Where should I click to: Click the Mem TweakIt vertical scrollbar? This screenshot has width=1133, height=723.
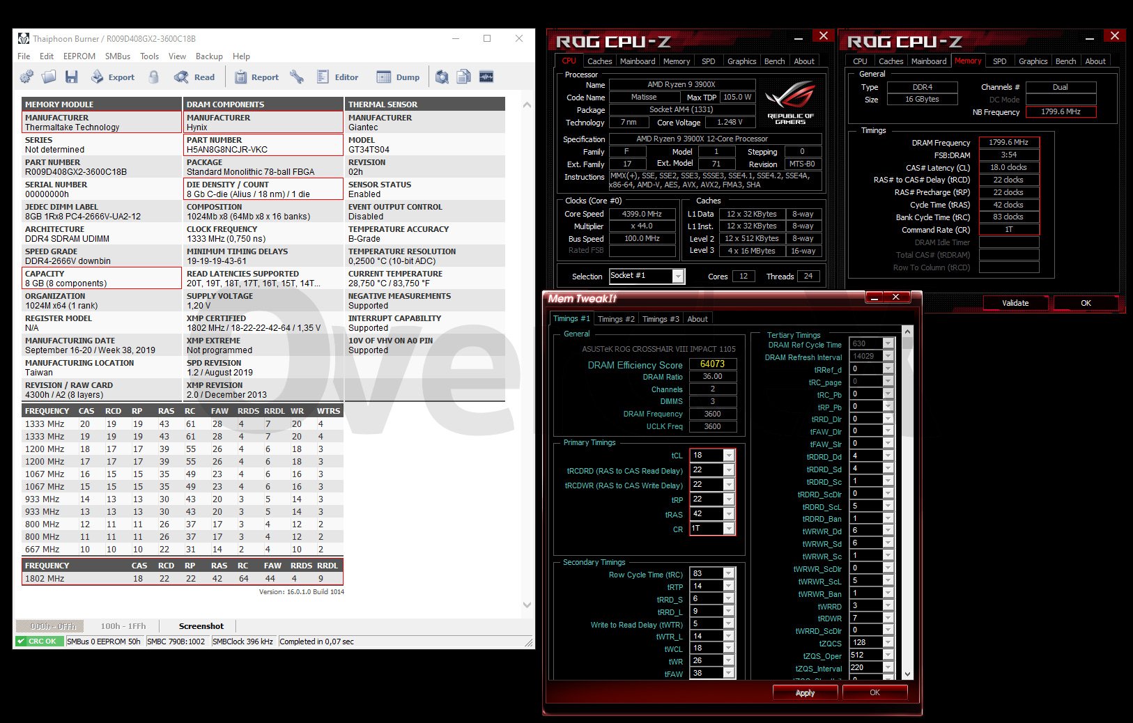(x=907, y=502)
